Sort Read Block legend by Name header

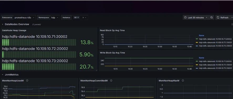(x=201, y=35)
